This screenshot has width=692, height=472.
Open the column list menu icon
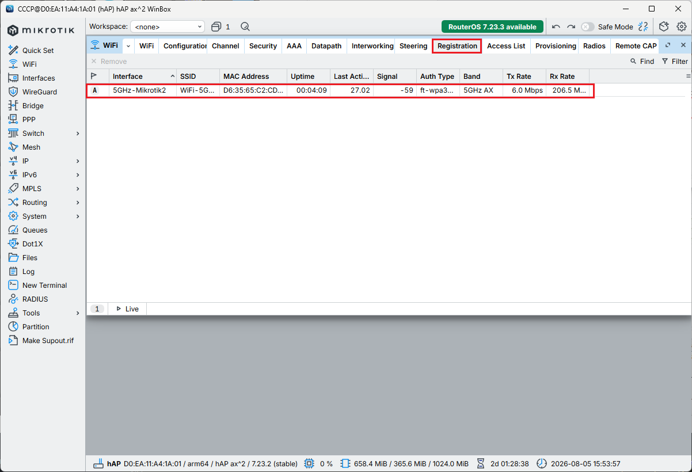coord(688,76)
